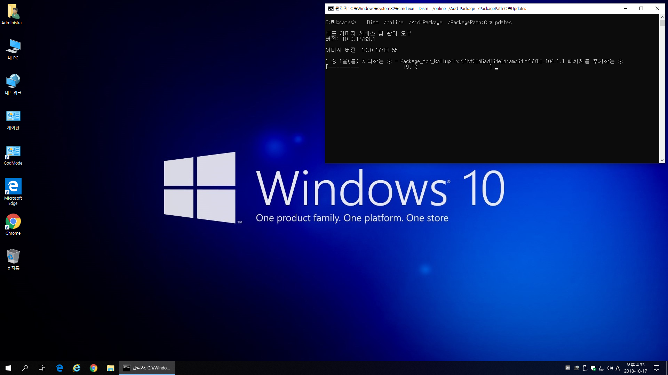This screenshot has height=375, width=668.
Task: Open cmd window system menu icon
Action: tap(331, 9)
